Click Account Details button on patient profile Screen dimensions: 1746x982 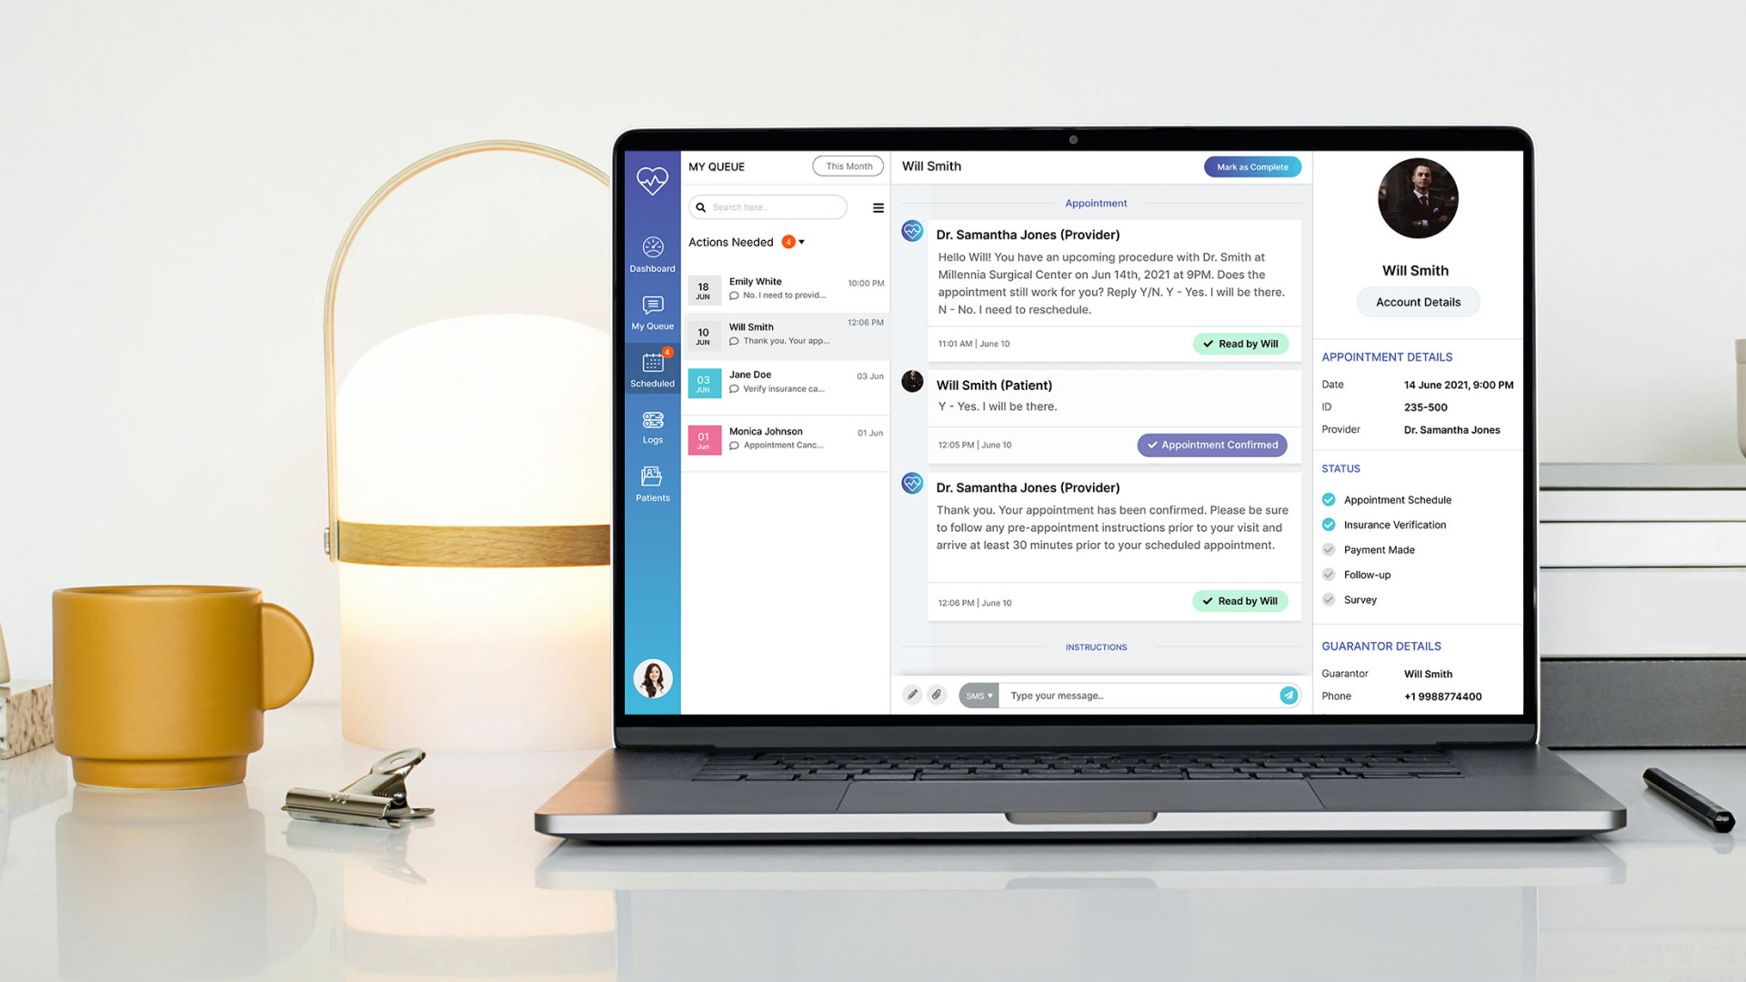pyautogui.click(x=1419, y=302)
